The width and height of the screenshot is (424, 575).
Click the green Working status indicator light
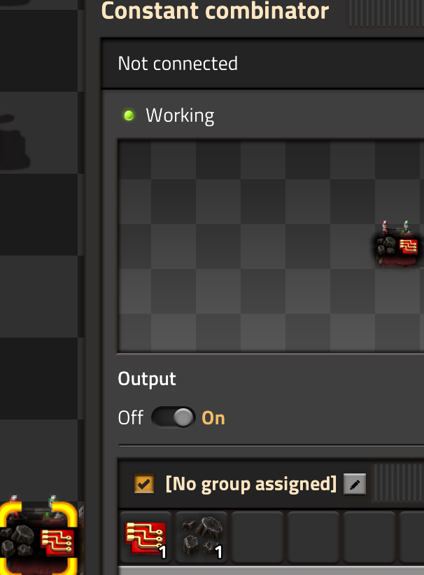[129, 116]
